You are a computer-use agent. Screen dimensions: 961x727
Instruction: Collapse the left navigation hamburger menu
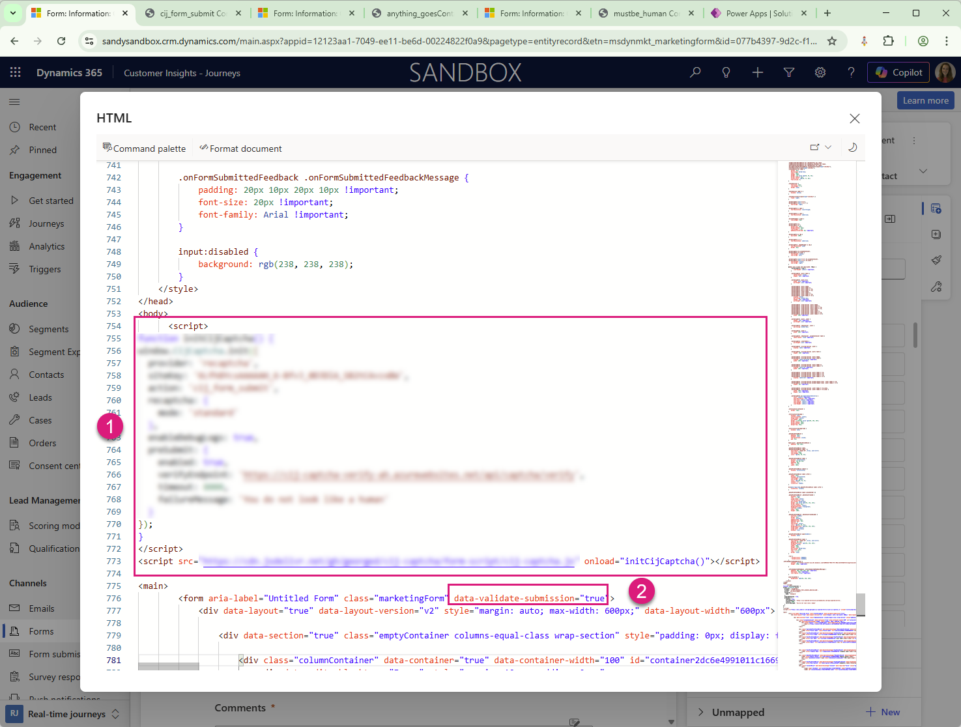pos(14,102)
